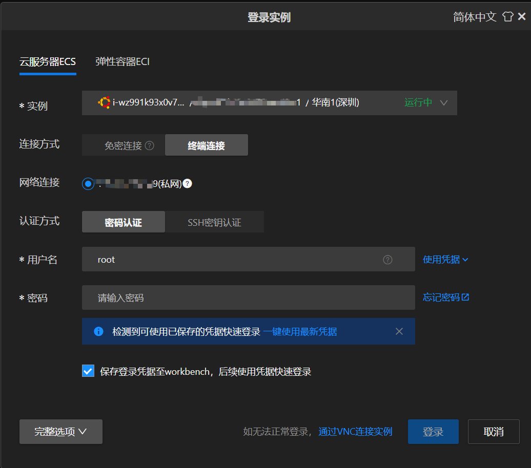The image size is (531, 468).
Task: Click the help icon next to 私网
Action: pyautogui.click(x=187, y=183)
